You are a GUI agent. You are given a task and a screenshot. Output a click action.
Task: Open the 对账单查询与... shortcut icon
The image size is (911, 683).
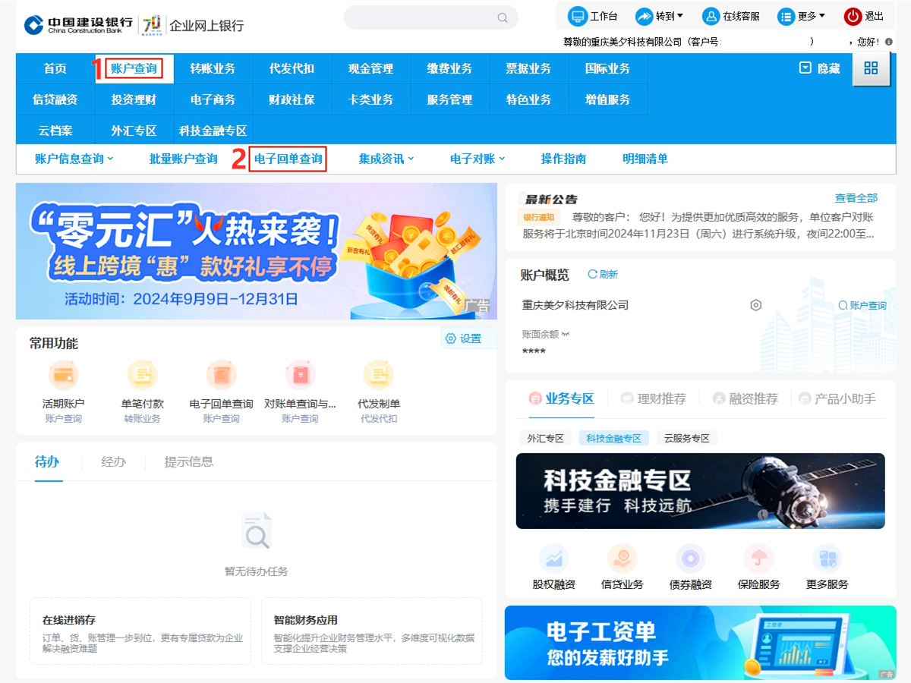(x=300, y=375)
